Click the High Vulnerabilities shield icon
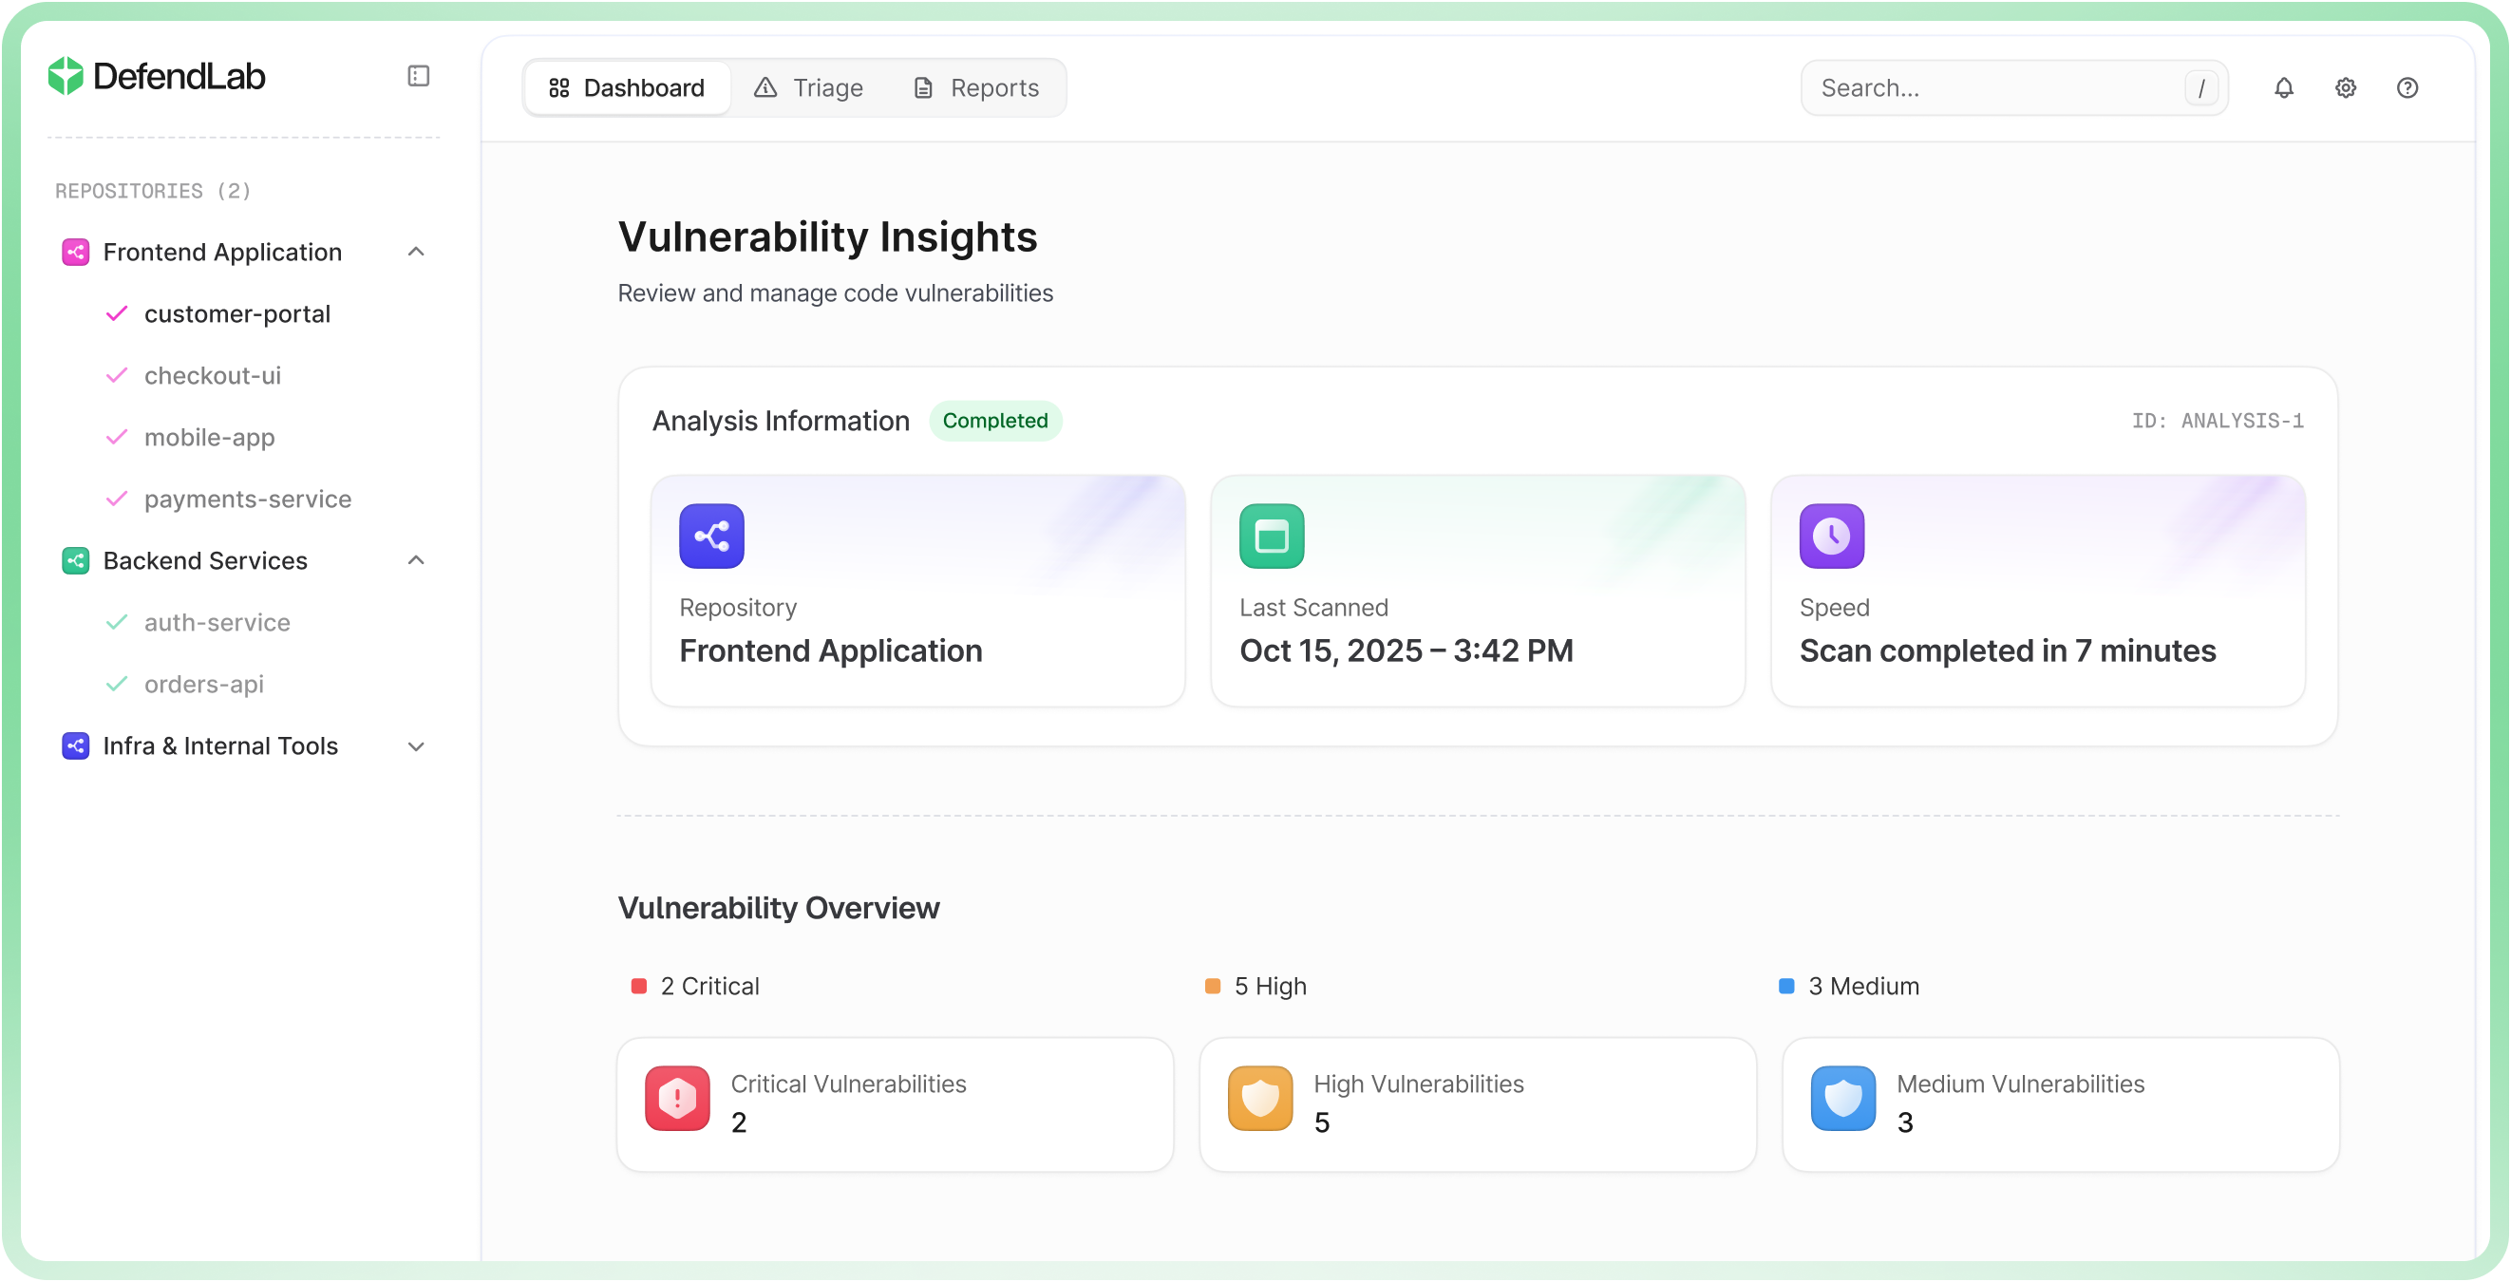Image resolution: width=2511 pixels, height=1282 pixels. pyautogui.click(x=1259, y=1099)
